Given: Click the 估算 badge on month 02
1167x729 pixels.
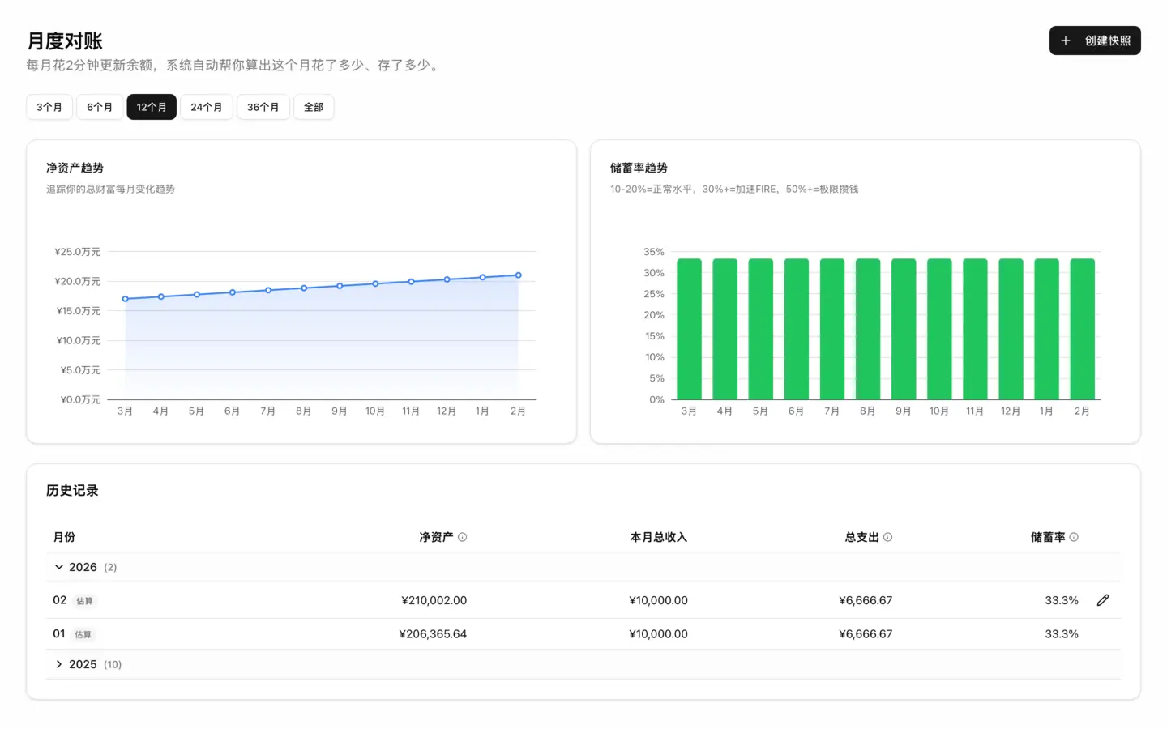Looking at the screenshot, I should coord(84,601).
